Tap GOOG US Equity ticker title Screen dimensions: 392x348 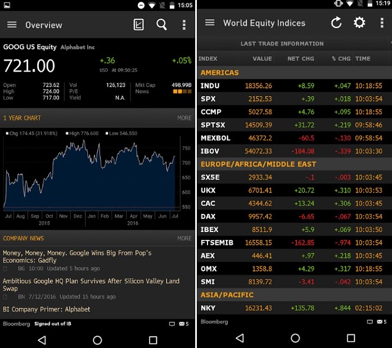coord(30,47)
